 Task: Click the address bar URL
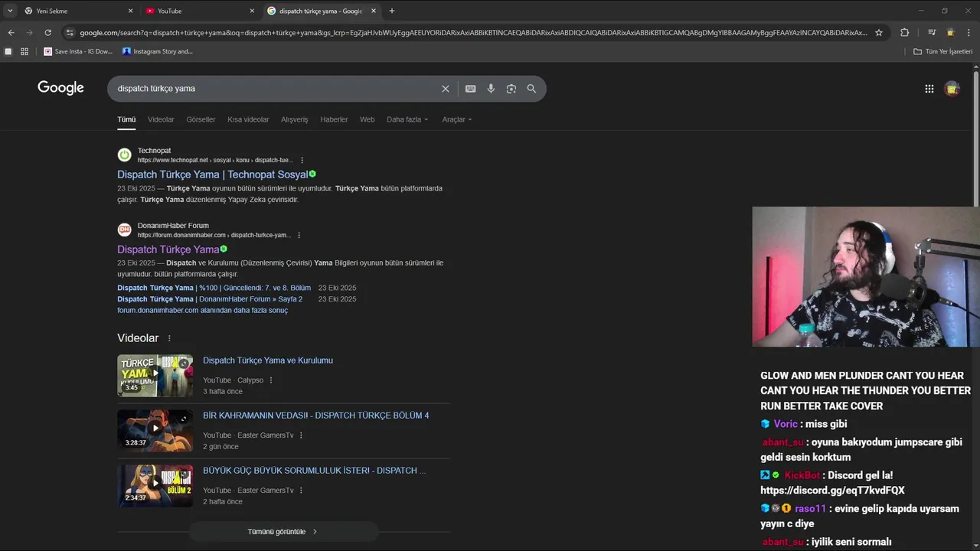coord(473,32)
